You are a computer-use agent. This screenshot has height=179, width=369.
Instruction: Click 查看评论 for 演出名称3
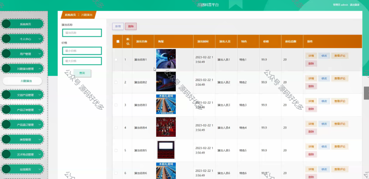340,101
